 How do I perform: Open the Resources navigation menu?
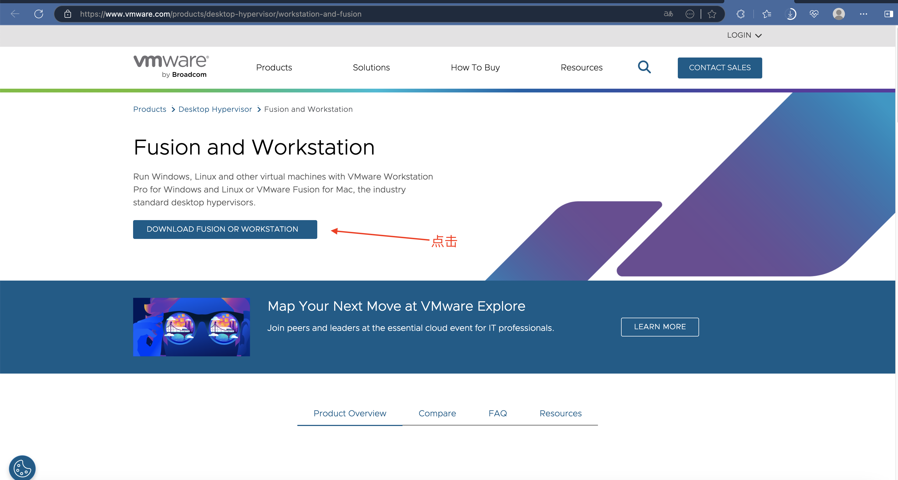click(582, 67)
